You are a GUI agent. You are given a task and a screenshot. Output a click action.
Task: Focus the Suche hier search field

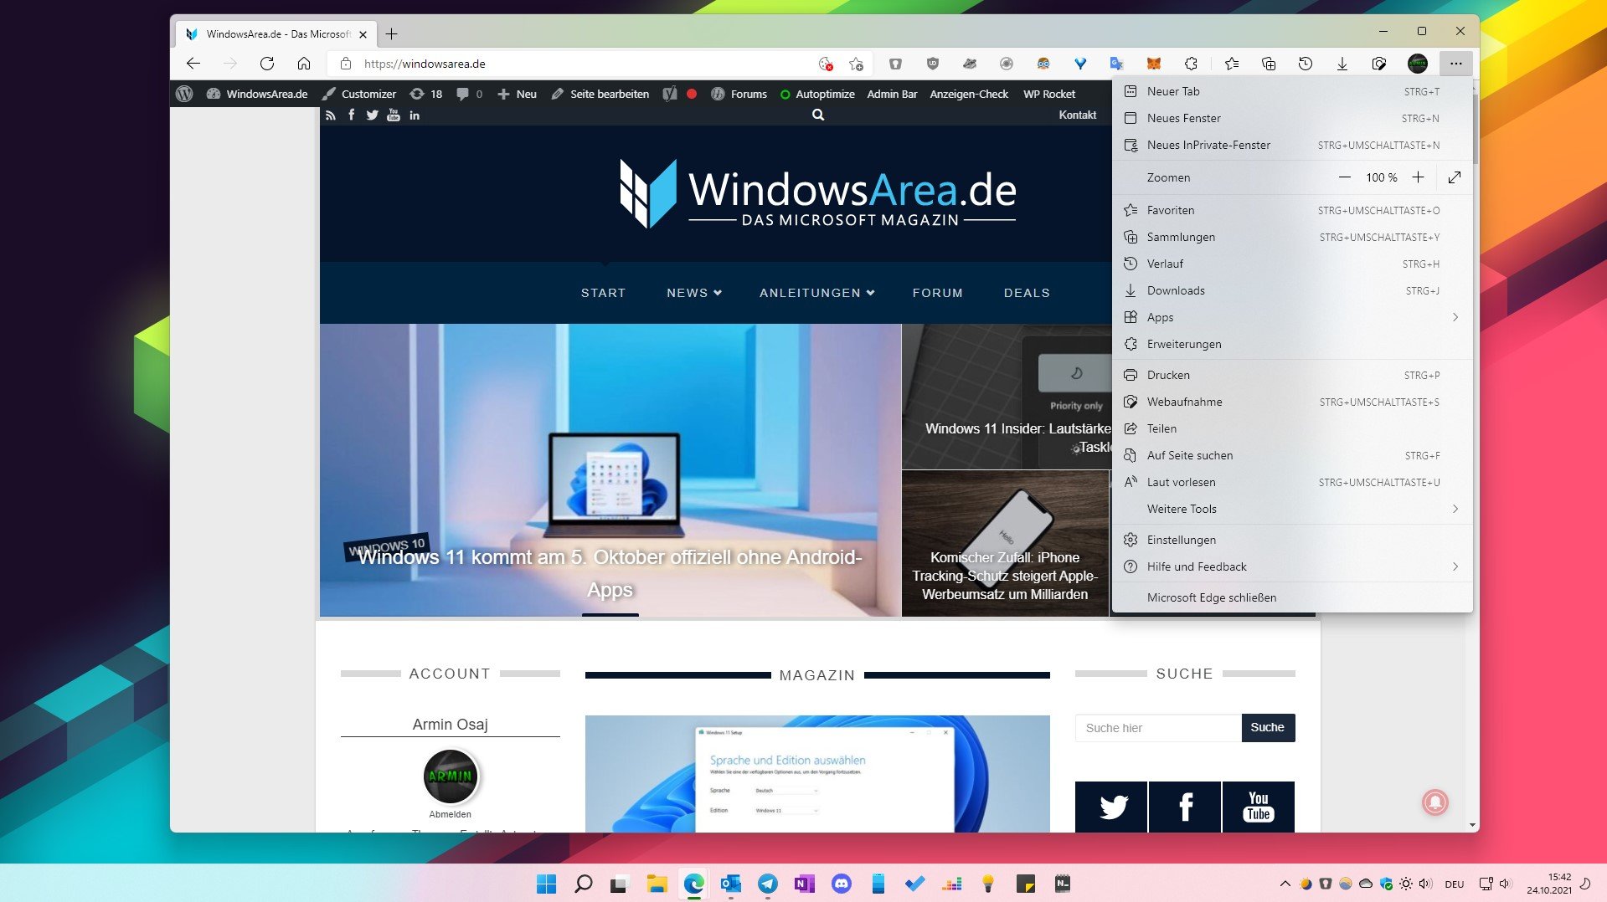tap(1158, 728)
